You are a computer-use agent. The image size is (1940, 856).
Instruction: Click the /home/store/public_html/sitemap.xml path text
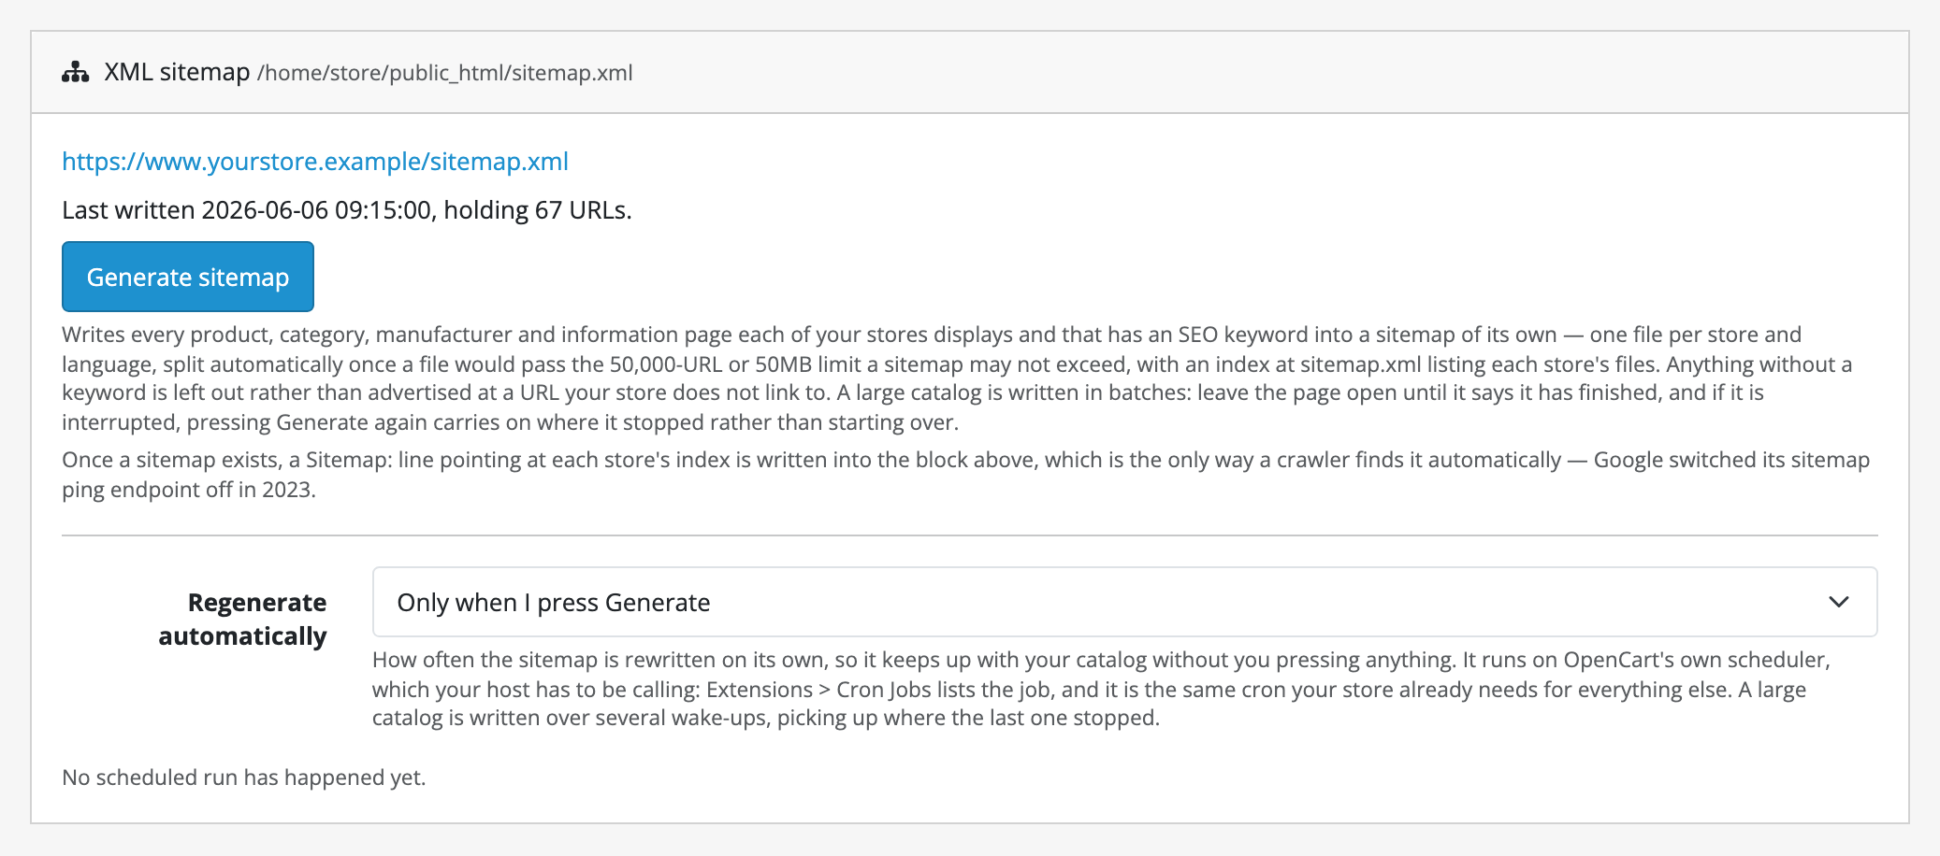pyautogui.click(x=445, y=73)
